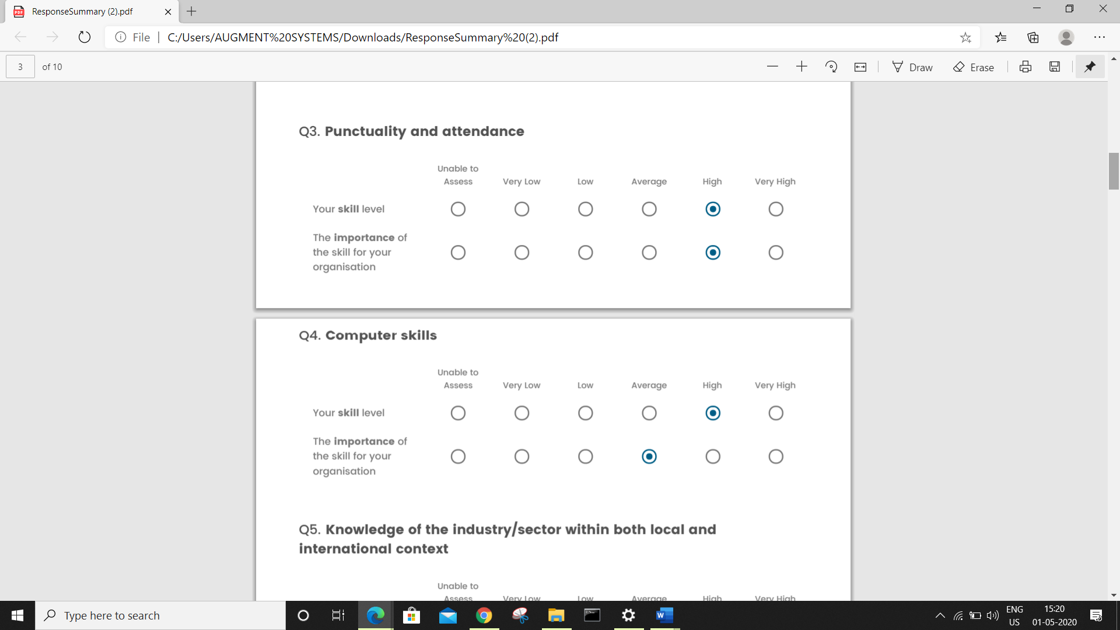
Task: Select Q4 skill level Average
Action: (x=649, y=413)
